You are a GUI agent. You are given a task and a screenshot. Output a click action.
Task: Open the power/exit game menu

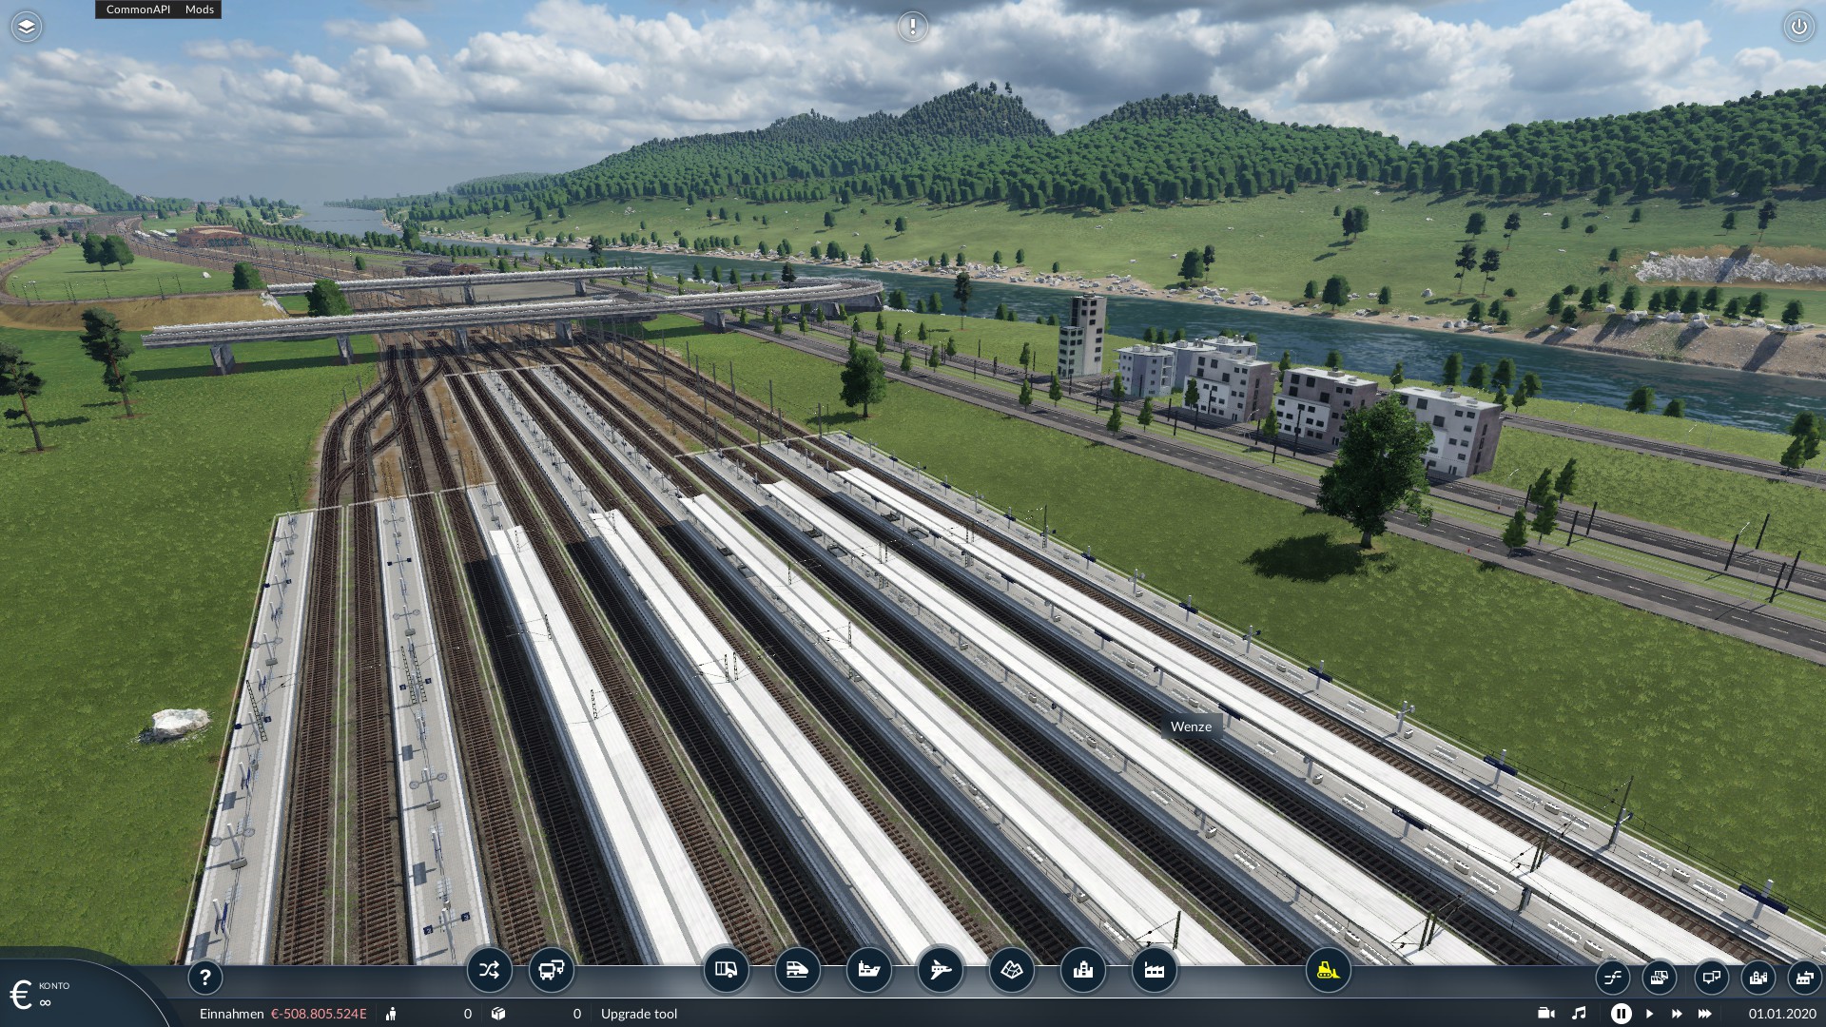(1798, 27)
